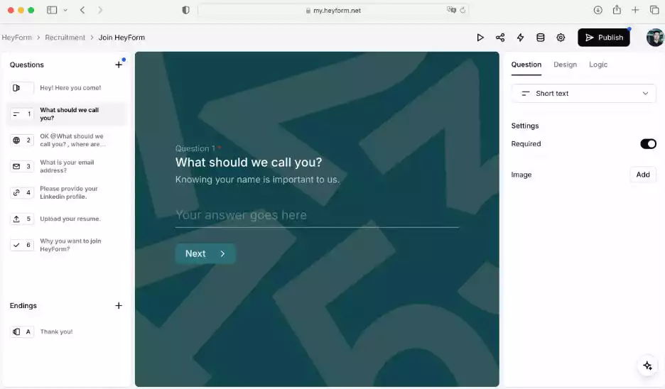Select question 'Upload your resume.'
This screenshot has width=665, height=389.
tap(67, 219)
